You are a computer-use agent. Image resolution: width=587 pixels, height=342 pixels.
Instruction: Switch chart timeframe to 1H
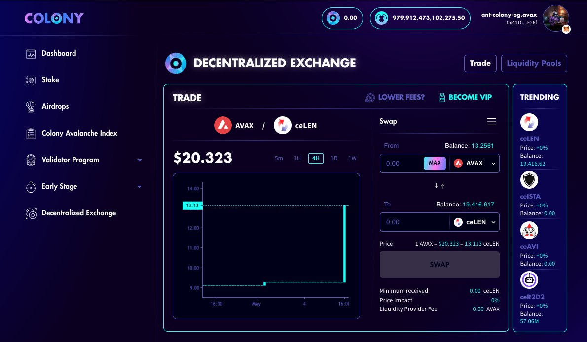[297, 158]
